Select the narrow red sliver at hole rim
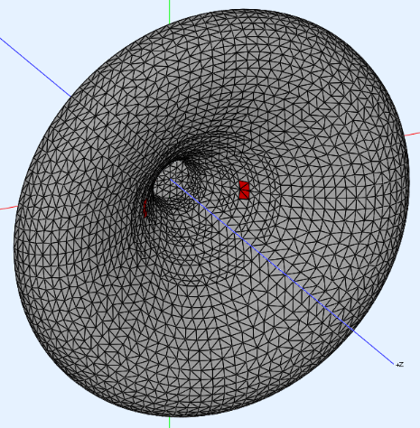Screen dimensions: 420x428 [145, 208]
